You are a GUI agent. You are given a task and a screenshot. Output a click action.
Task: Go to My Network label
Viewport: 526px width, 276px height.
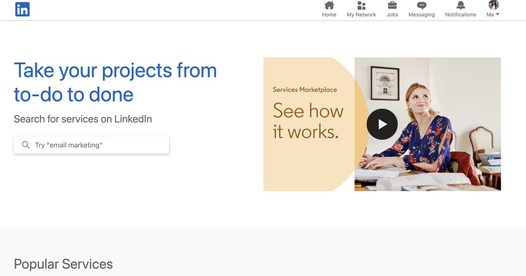pos(361,14)
